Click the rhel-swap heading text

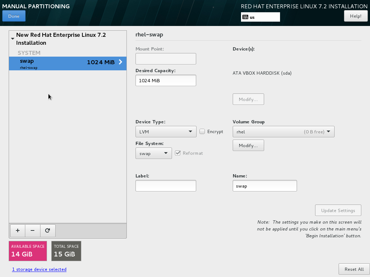(x=149, y=35)
